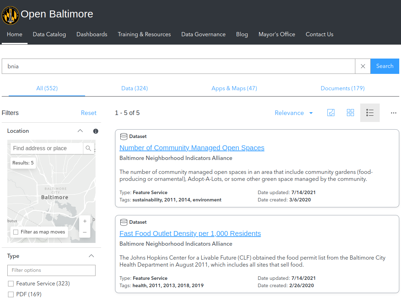
Task: Open Training & Resources nav item
Action: tap(144, 34)
